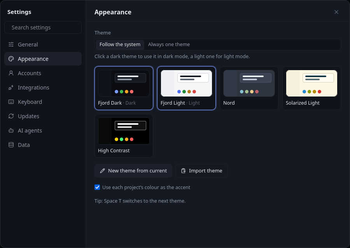Click the AI agents robot icon

tap(11, 131)
